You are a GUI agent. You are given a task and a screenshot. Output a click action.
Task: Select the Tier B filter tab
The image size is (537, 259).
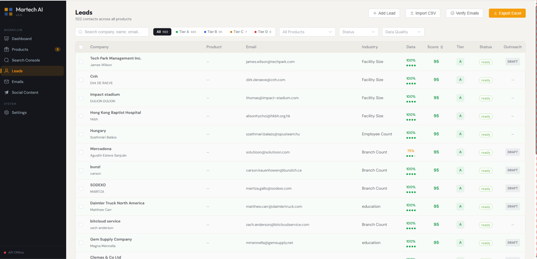pos(213,32)
